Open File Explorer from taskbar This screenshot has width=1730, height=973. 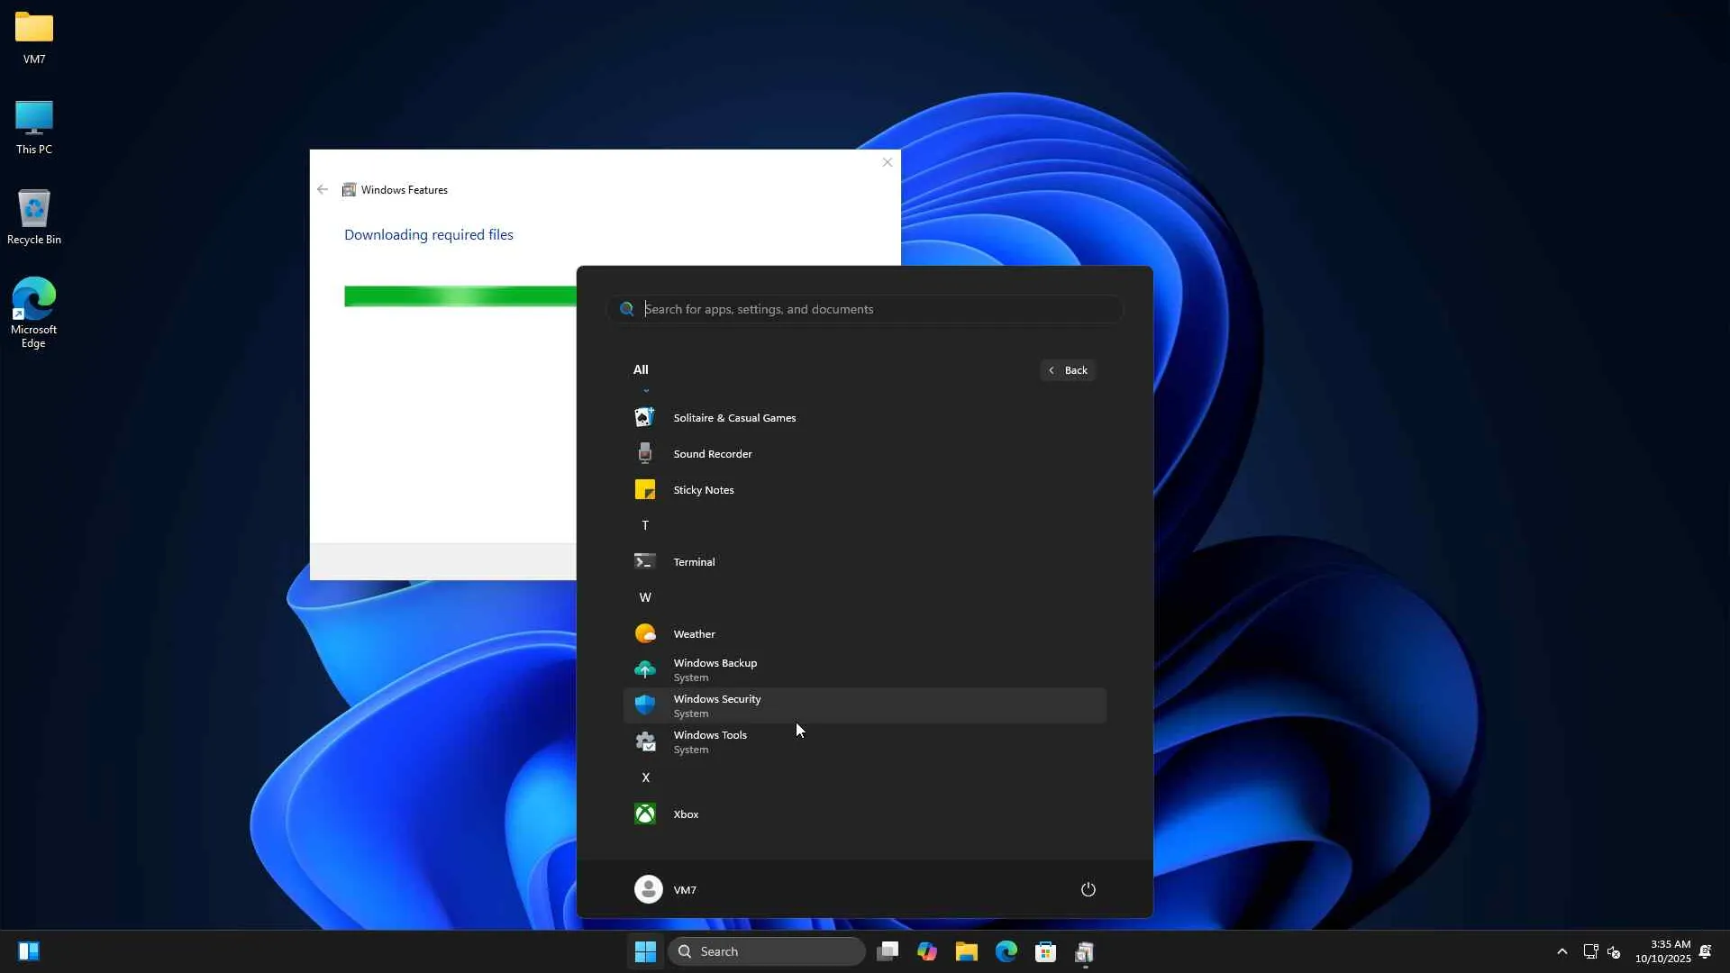click(x=966, y=952)
